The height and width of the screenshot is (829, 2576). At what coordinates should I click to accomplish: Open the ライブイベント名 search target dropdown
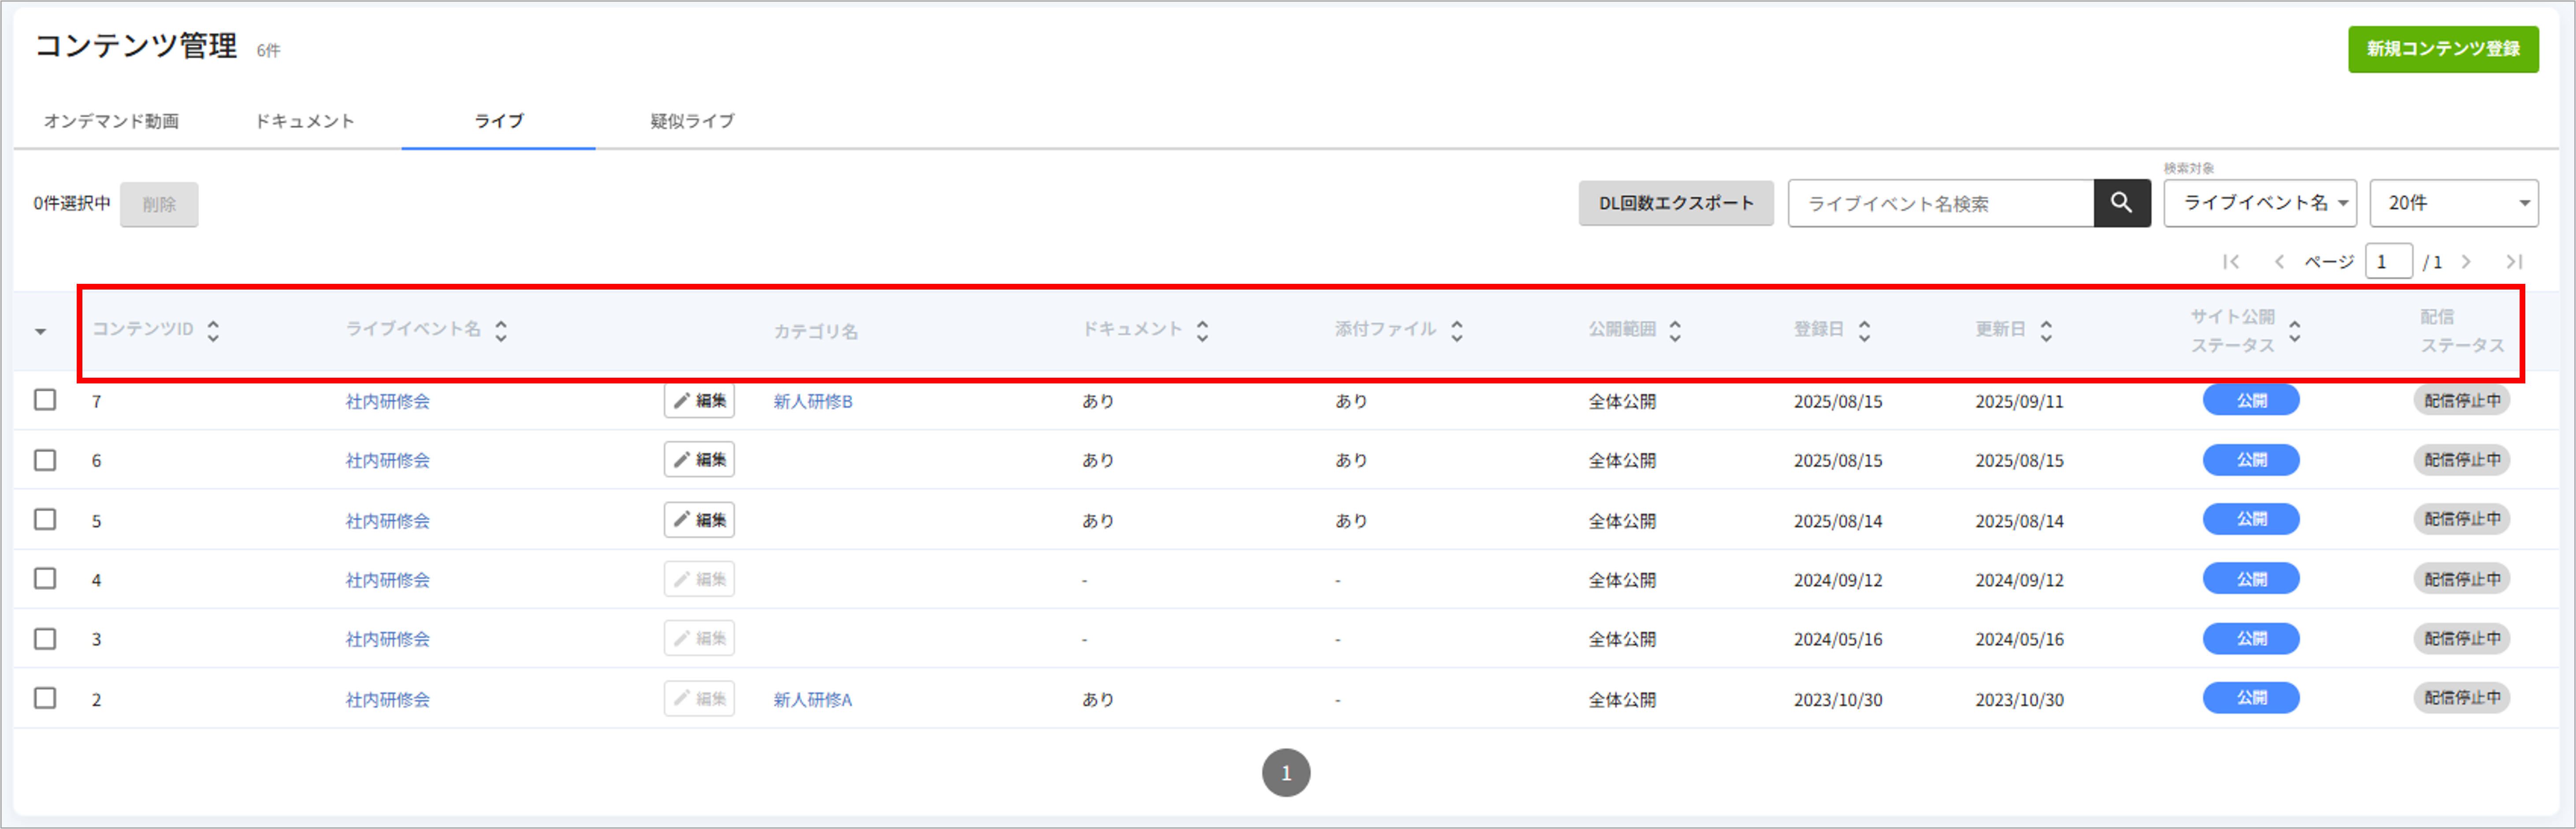(2260, 203)
